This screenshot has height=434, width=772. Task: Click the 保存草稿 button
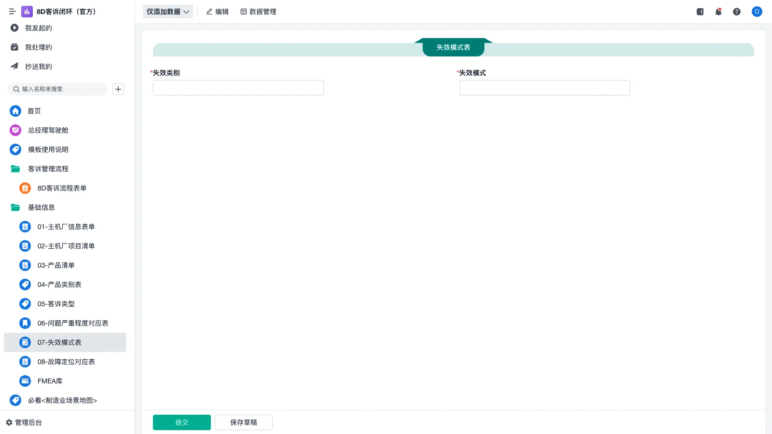[243, 422]
